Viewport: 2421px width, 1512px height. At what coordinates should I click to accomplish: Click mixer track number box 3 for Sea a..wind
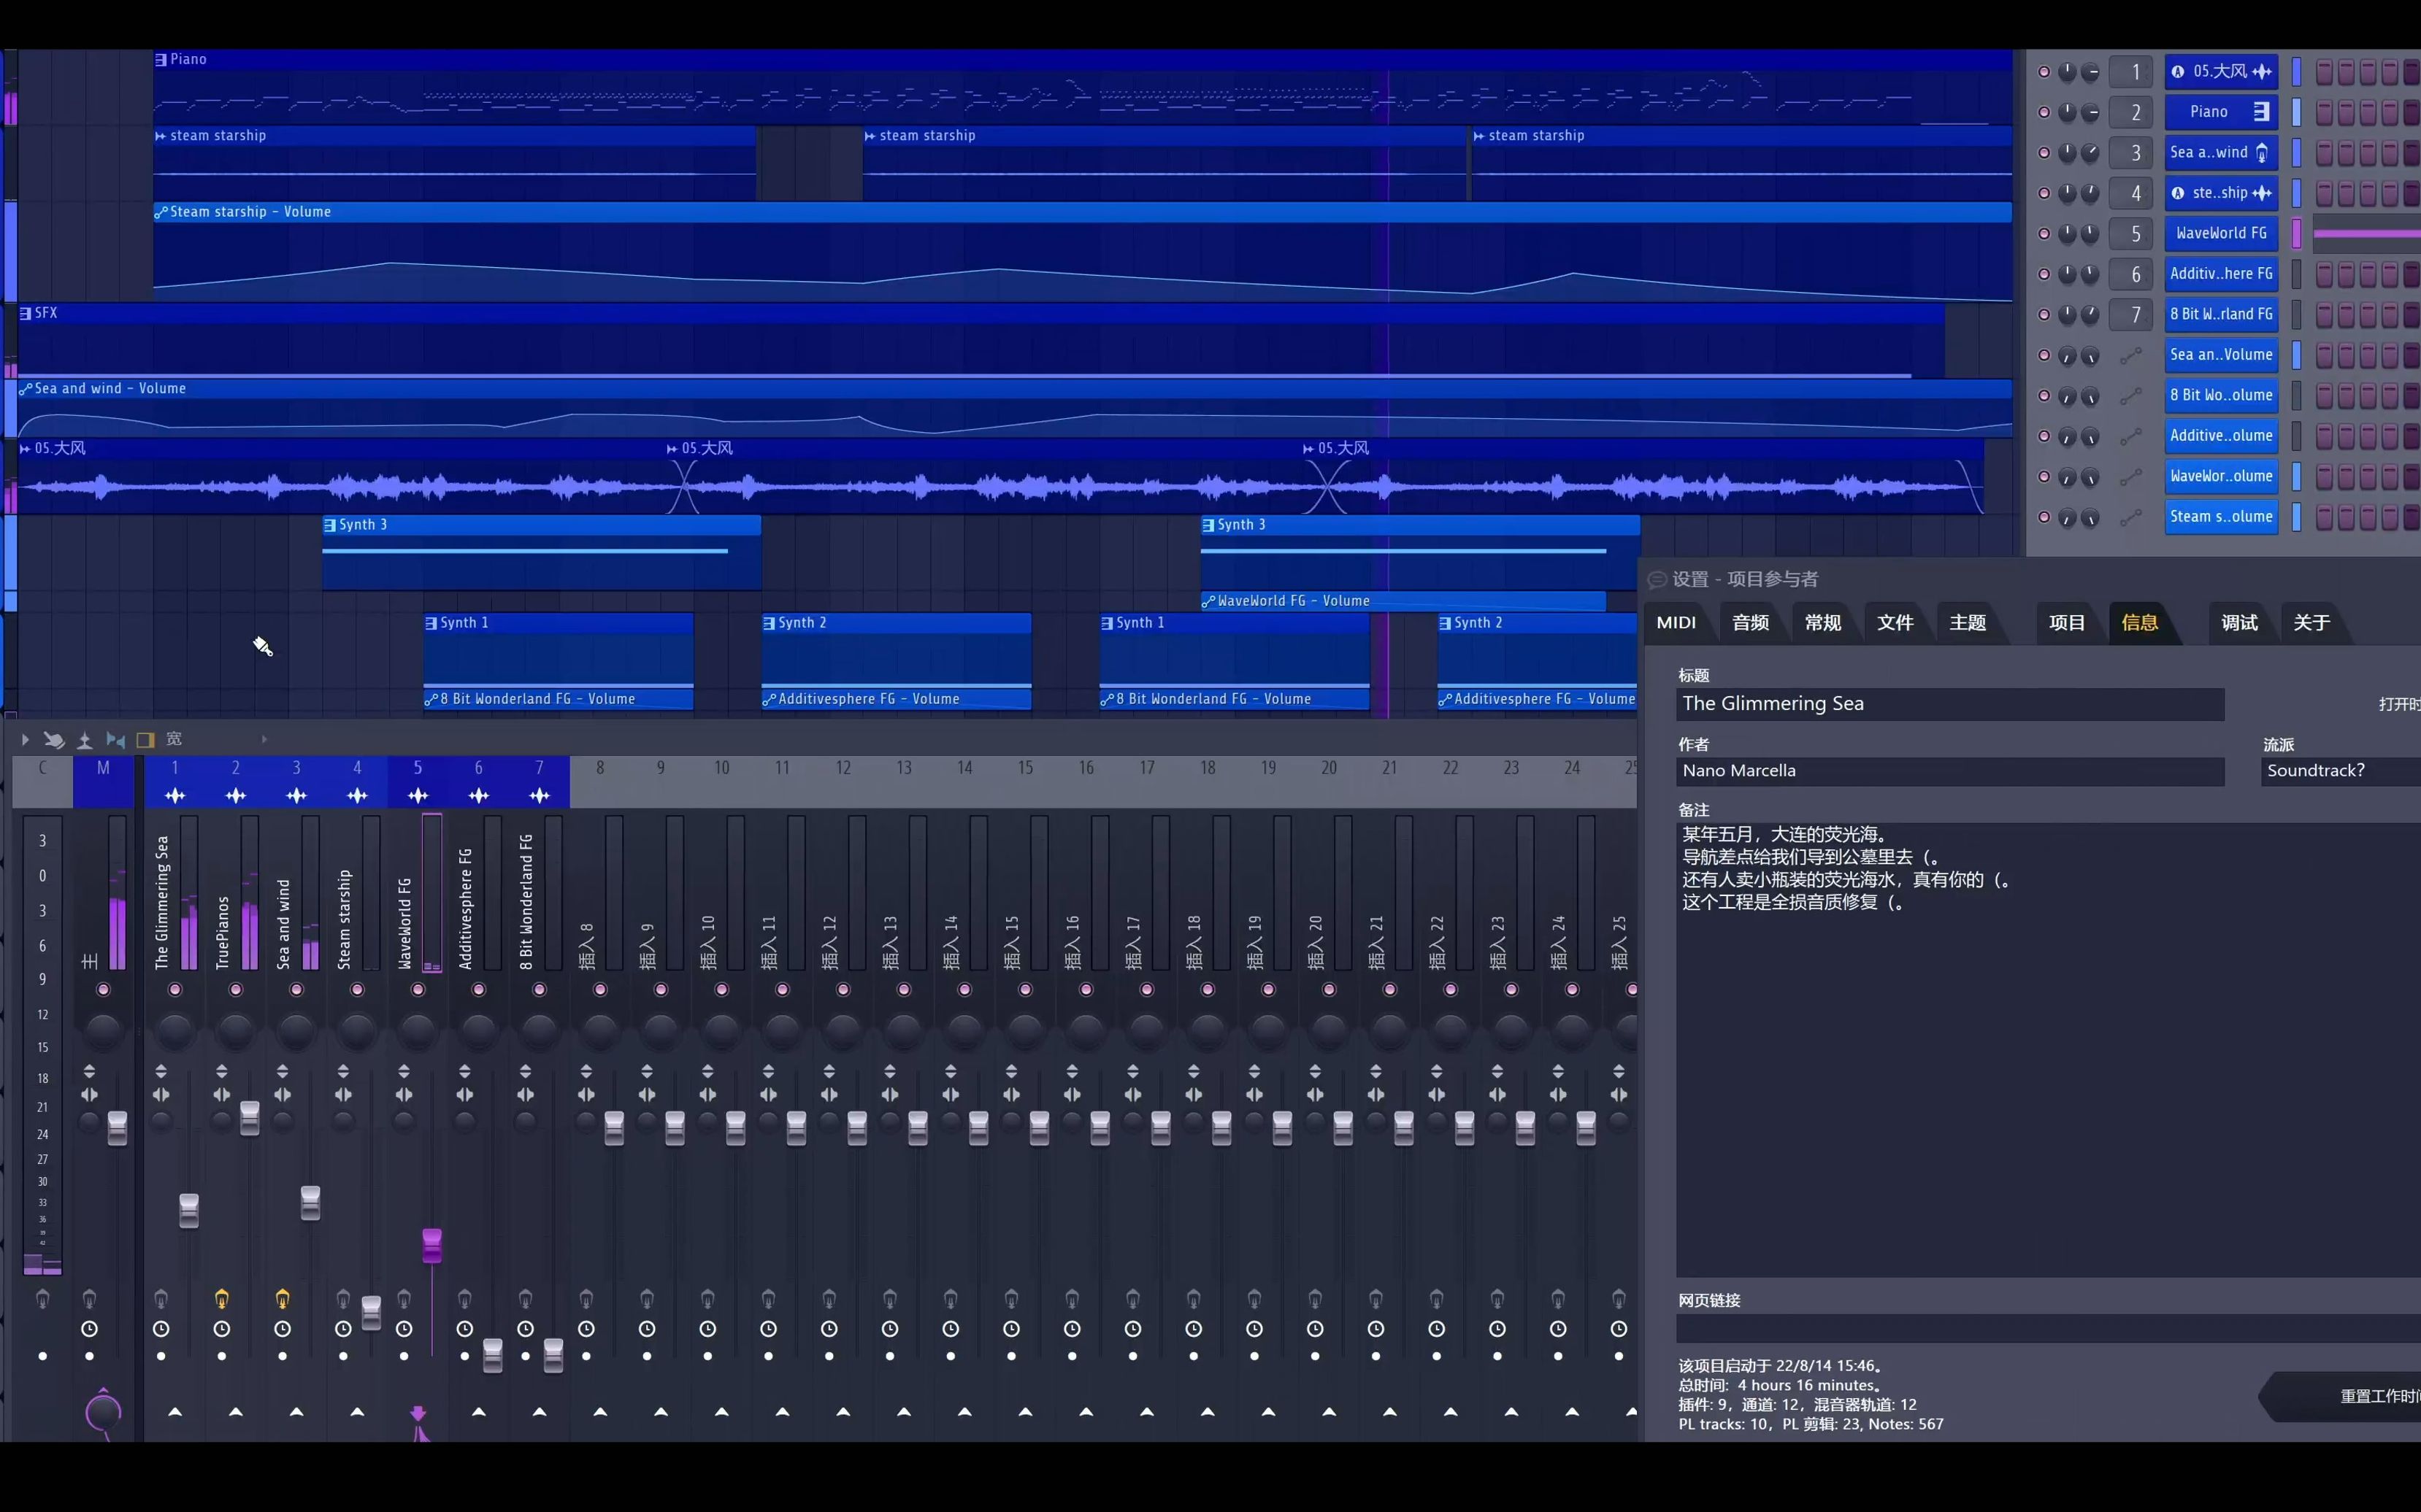(2131, 153)
